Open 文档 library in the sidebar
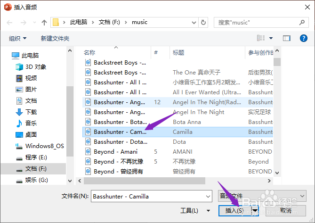The height and width of the screenshot is (223, 315). [26, 101]
